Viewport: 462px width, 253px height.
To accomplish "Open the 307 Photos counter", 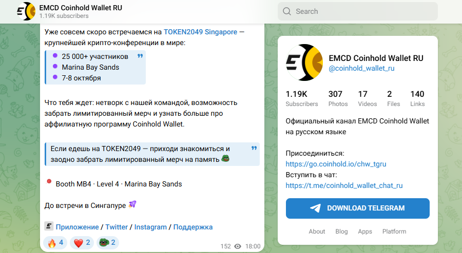I will click(338, 98).
